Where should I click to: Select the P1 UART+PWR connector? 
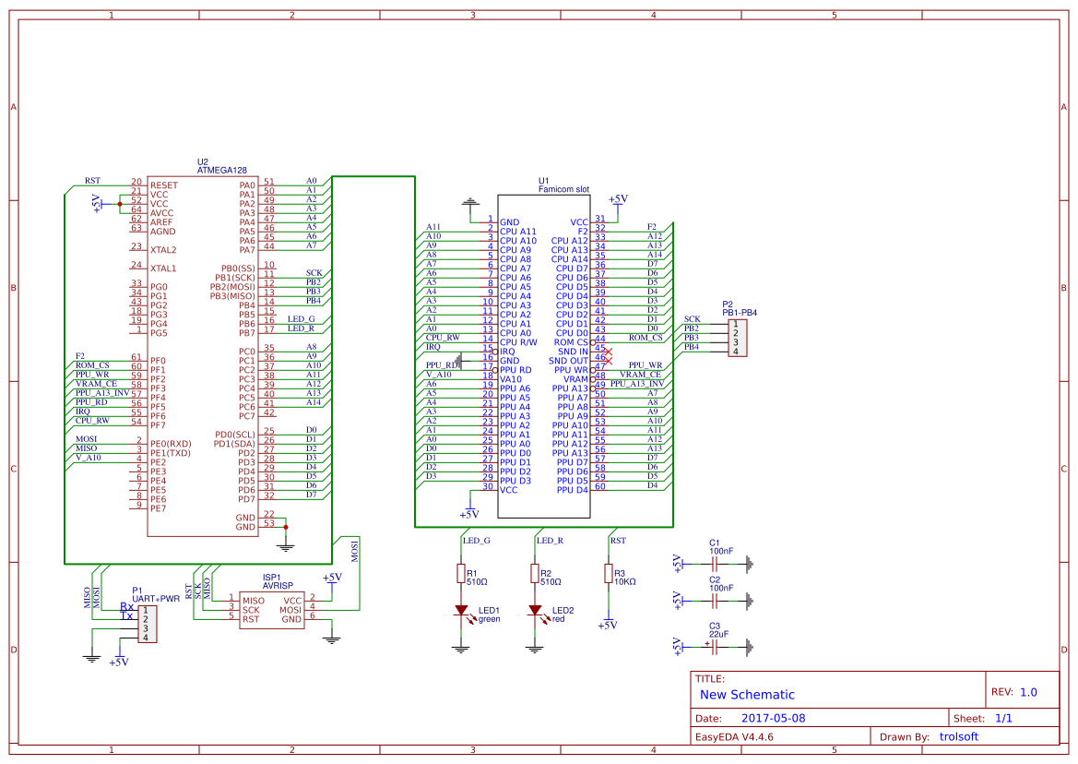(x=147, y=624)
